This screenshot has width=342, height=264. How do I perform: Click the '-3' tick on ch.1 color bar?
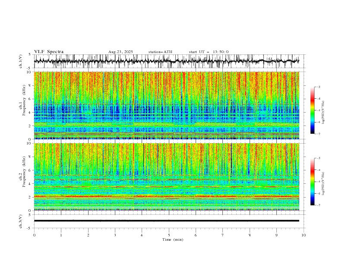click(319, 87)
